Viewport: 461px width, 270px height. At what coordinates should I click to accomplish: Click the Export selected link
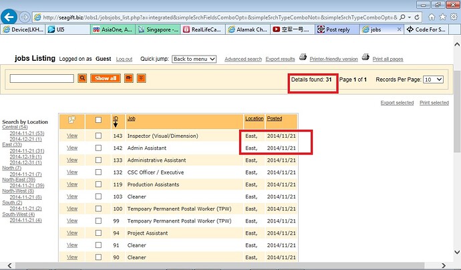point(398,103)
